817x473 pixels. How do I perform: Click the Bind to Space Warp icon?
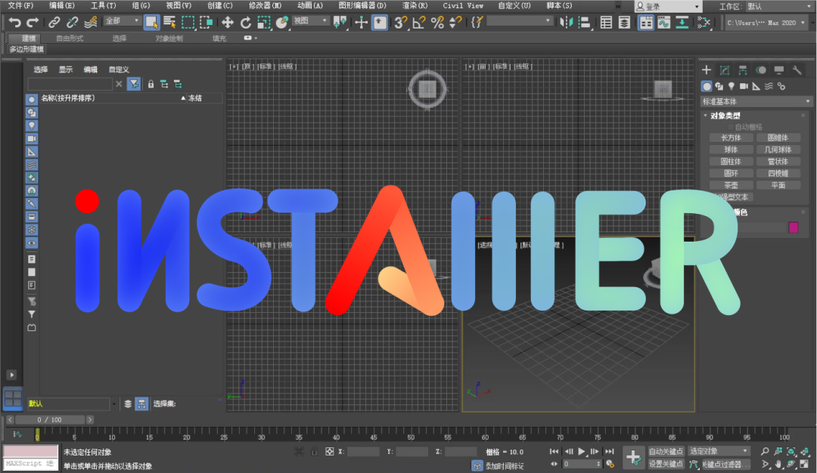coord(91,23)
